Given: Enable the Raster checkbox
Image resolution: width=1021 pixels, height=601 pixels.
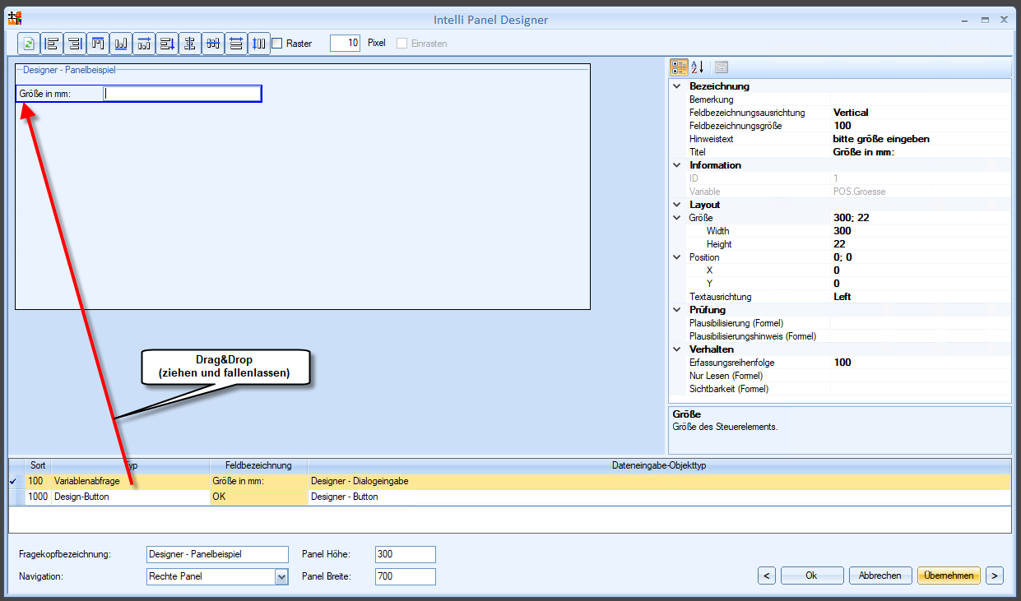Looking at the screenshot, I should [277, 44].
